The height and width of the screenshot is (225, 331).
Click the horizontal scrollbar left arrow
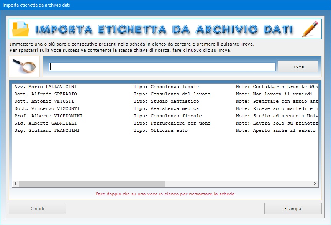tap(16, 184)
